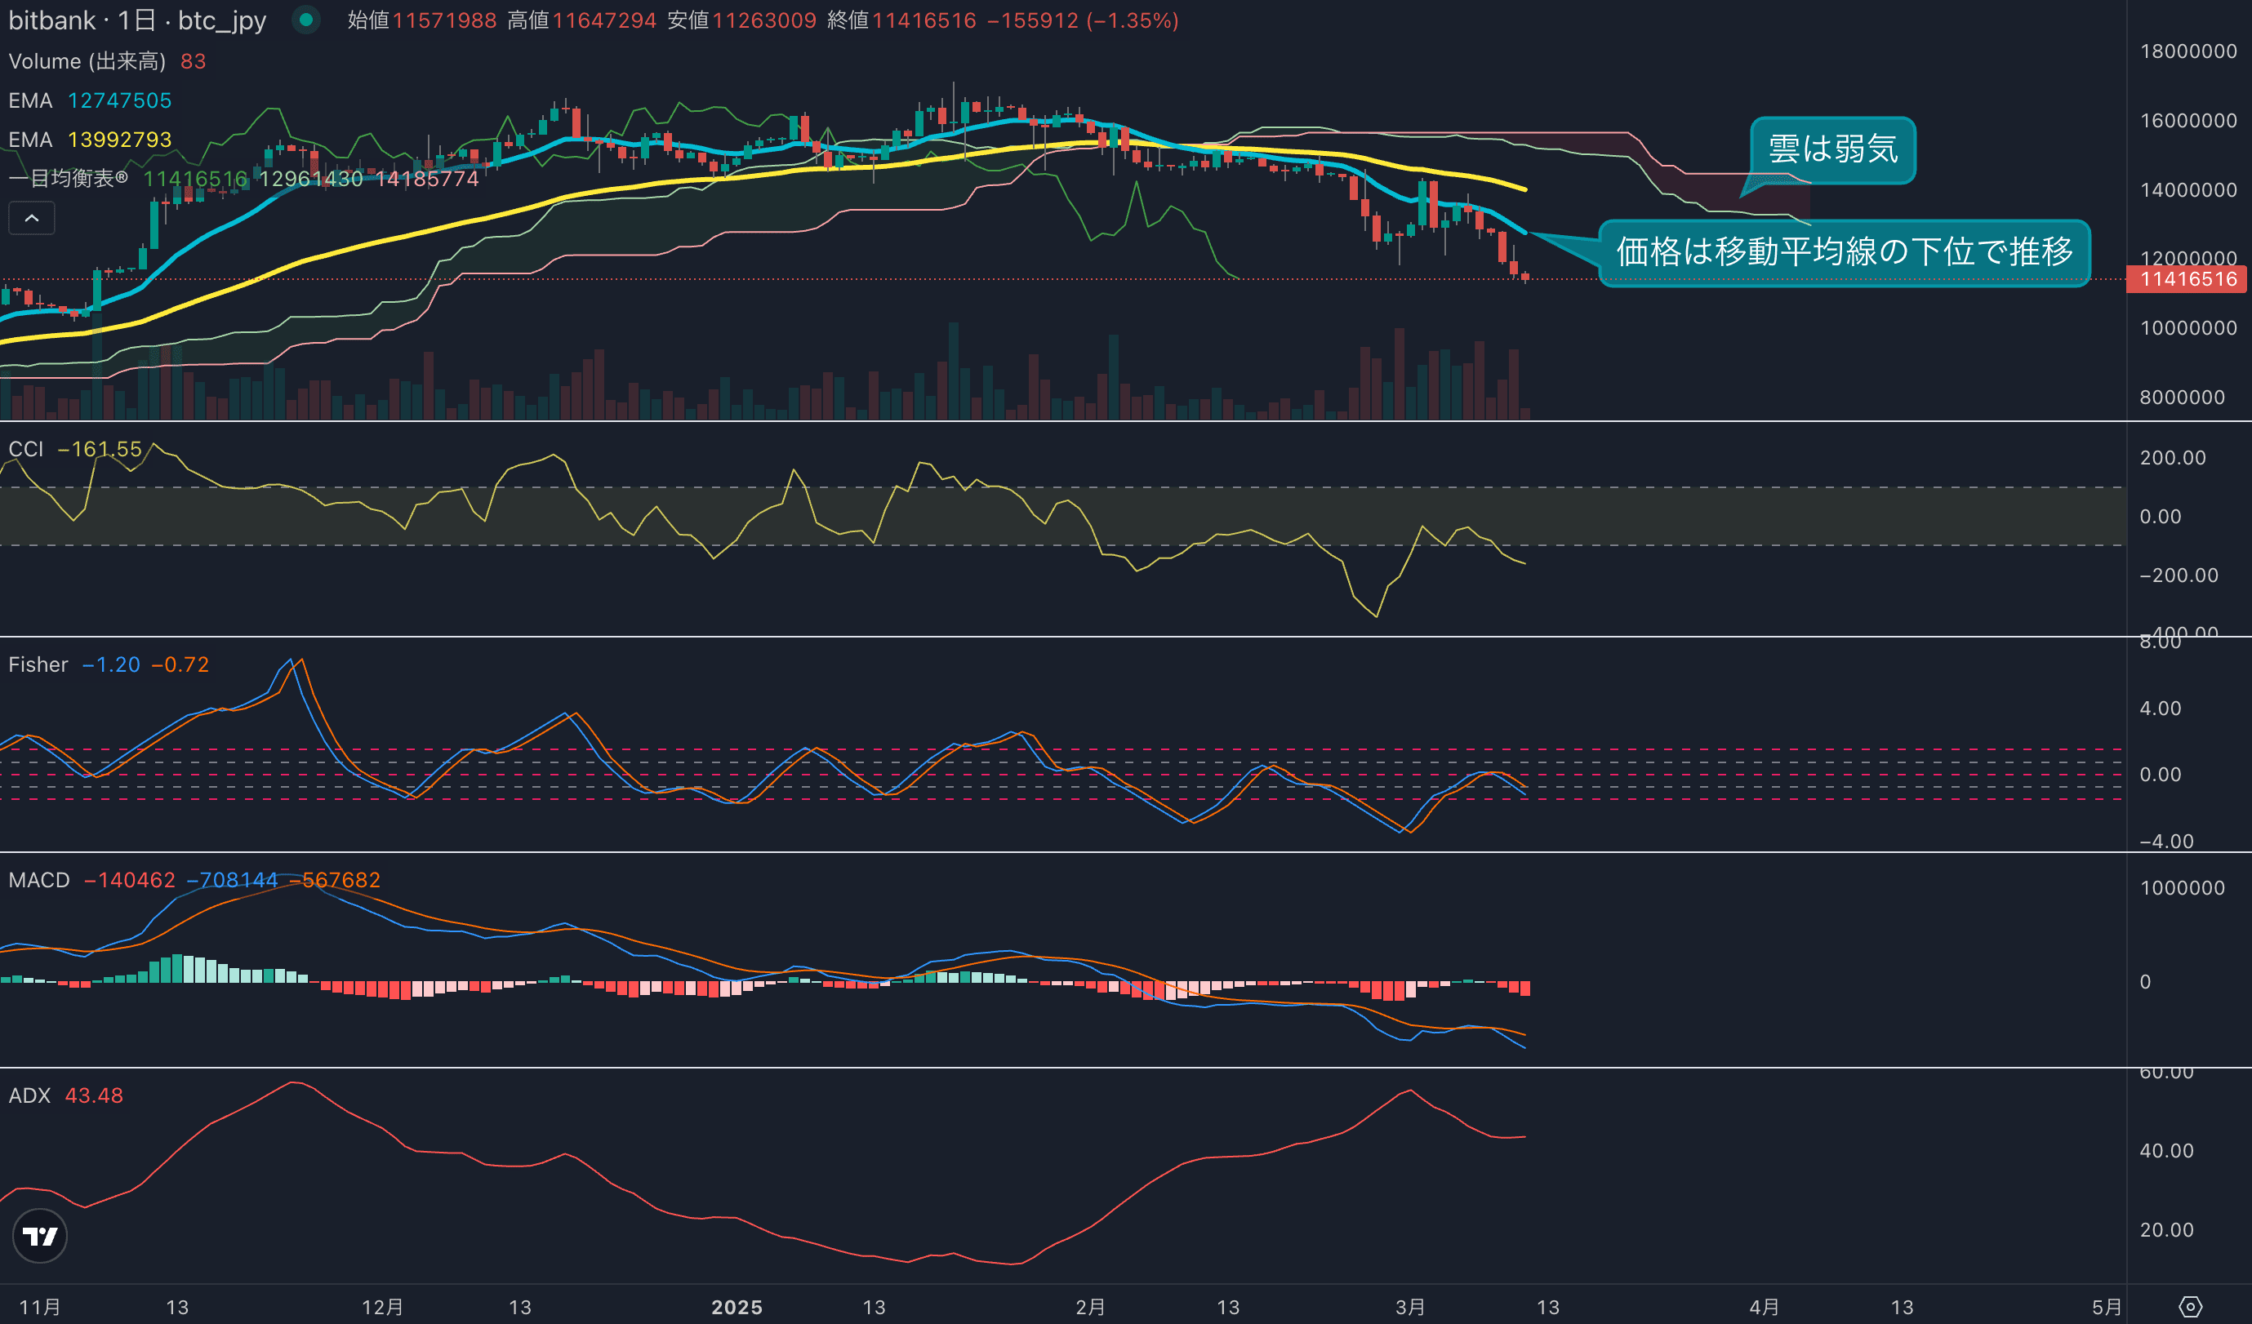Click the ADX indicator legend label
Image resolution: width=2252 pixels, height=1324 pixels.
pos(29,1095)
